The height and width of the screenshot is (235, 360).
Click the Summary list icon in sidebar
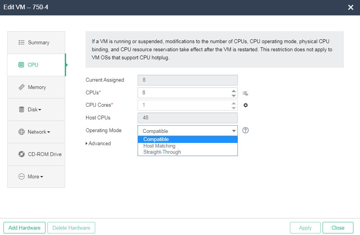pyautogui.click(x=21, y=42)
